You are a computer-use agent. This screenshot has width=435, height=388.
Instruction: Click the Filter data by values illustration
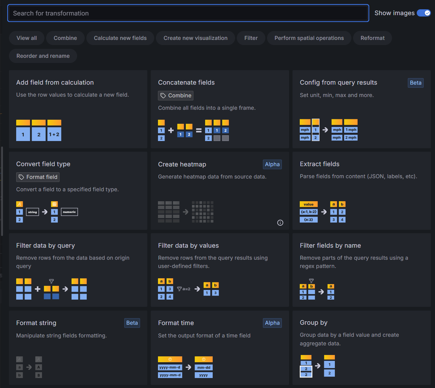click(x=188, y=289)
